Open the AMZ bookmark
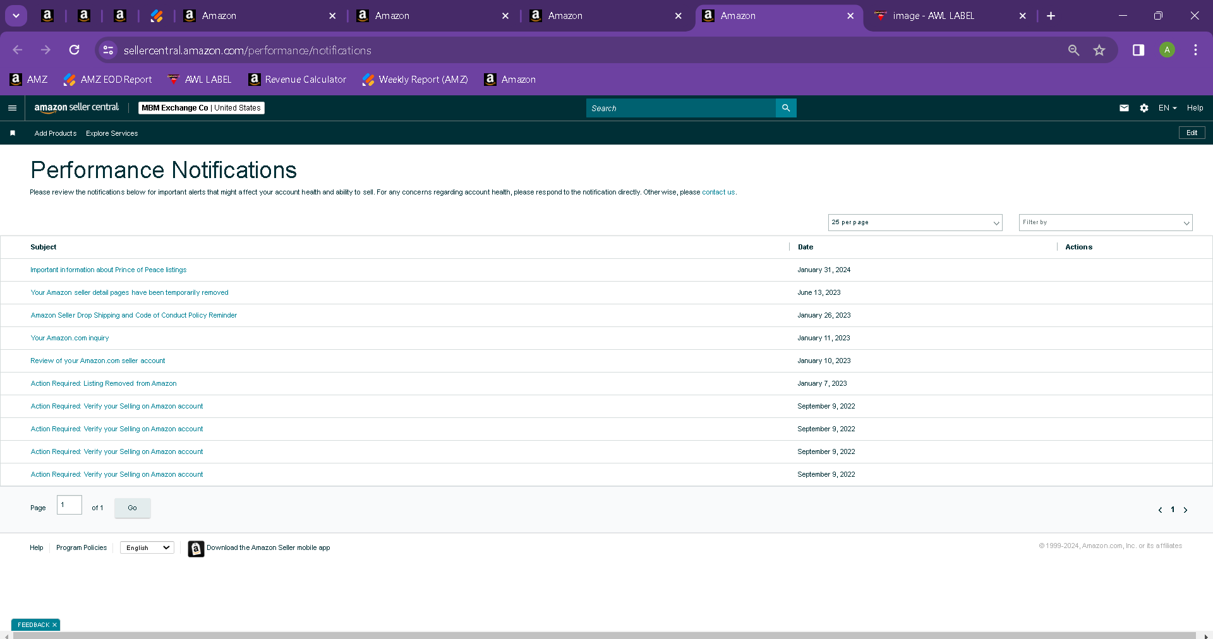Image resolution: width=1213 pixels, height=639 pixels. (29, 80)
